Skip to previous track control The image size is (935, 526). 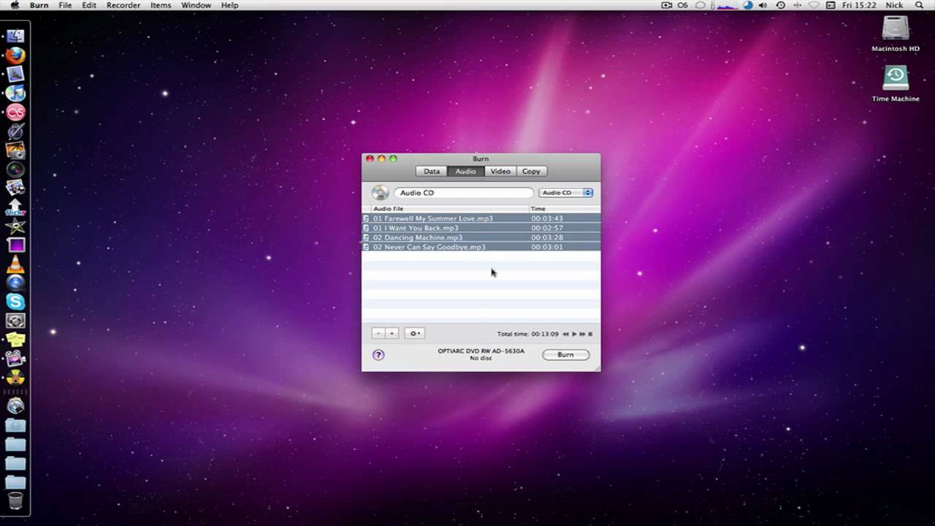[565, 334]
